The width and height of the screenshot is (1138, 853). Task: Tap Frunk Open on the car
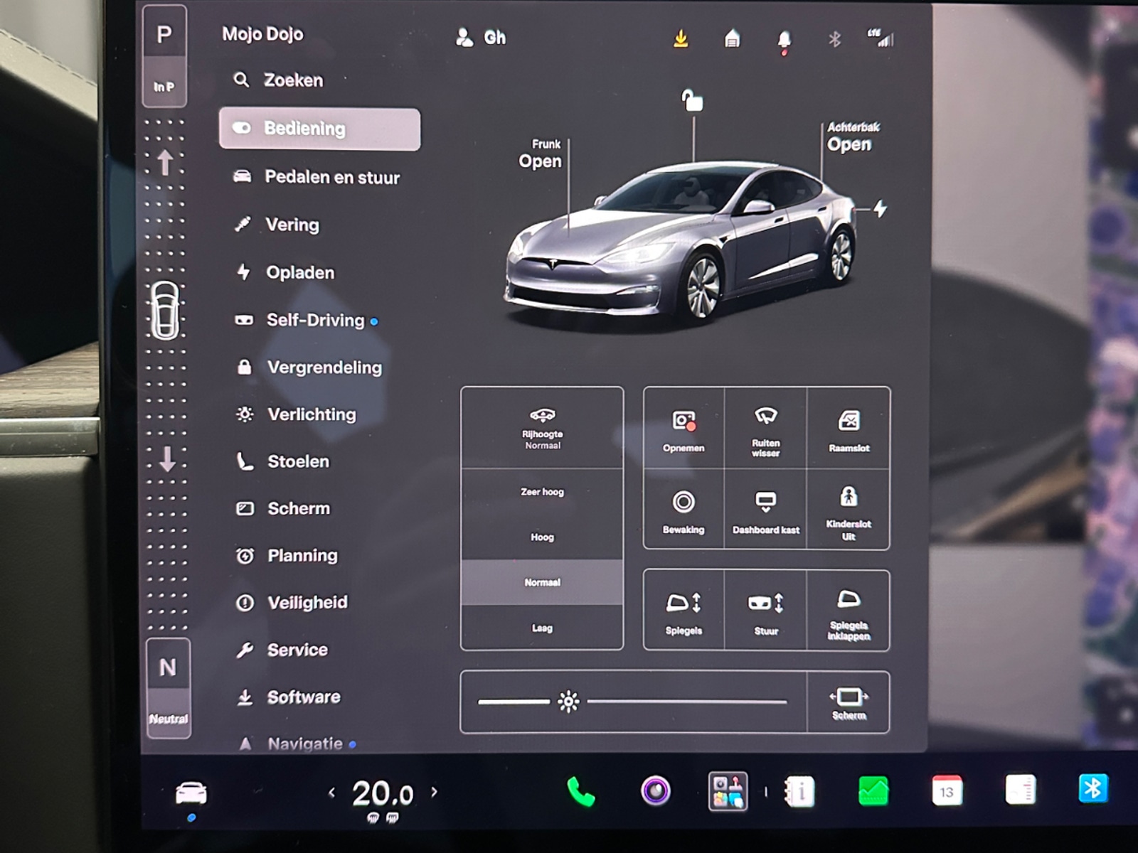(x=540, y=154)
